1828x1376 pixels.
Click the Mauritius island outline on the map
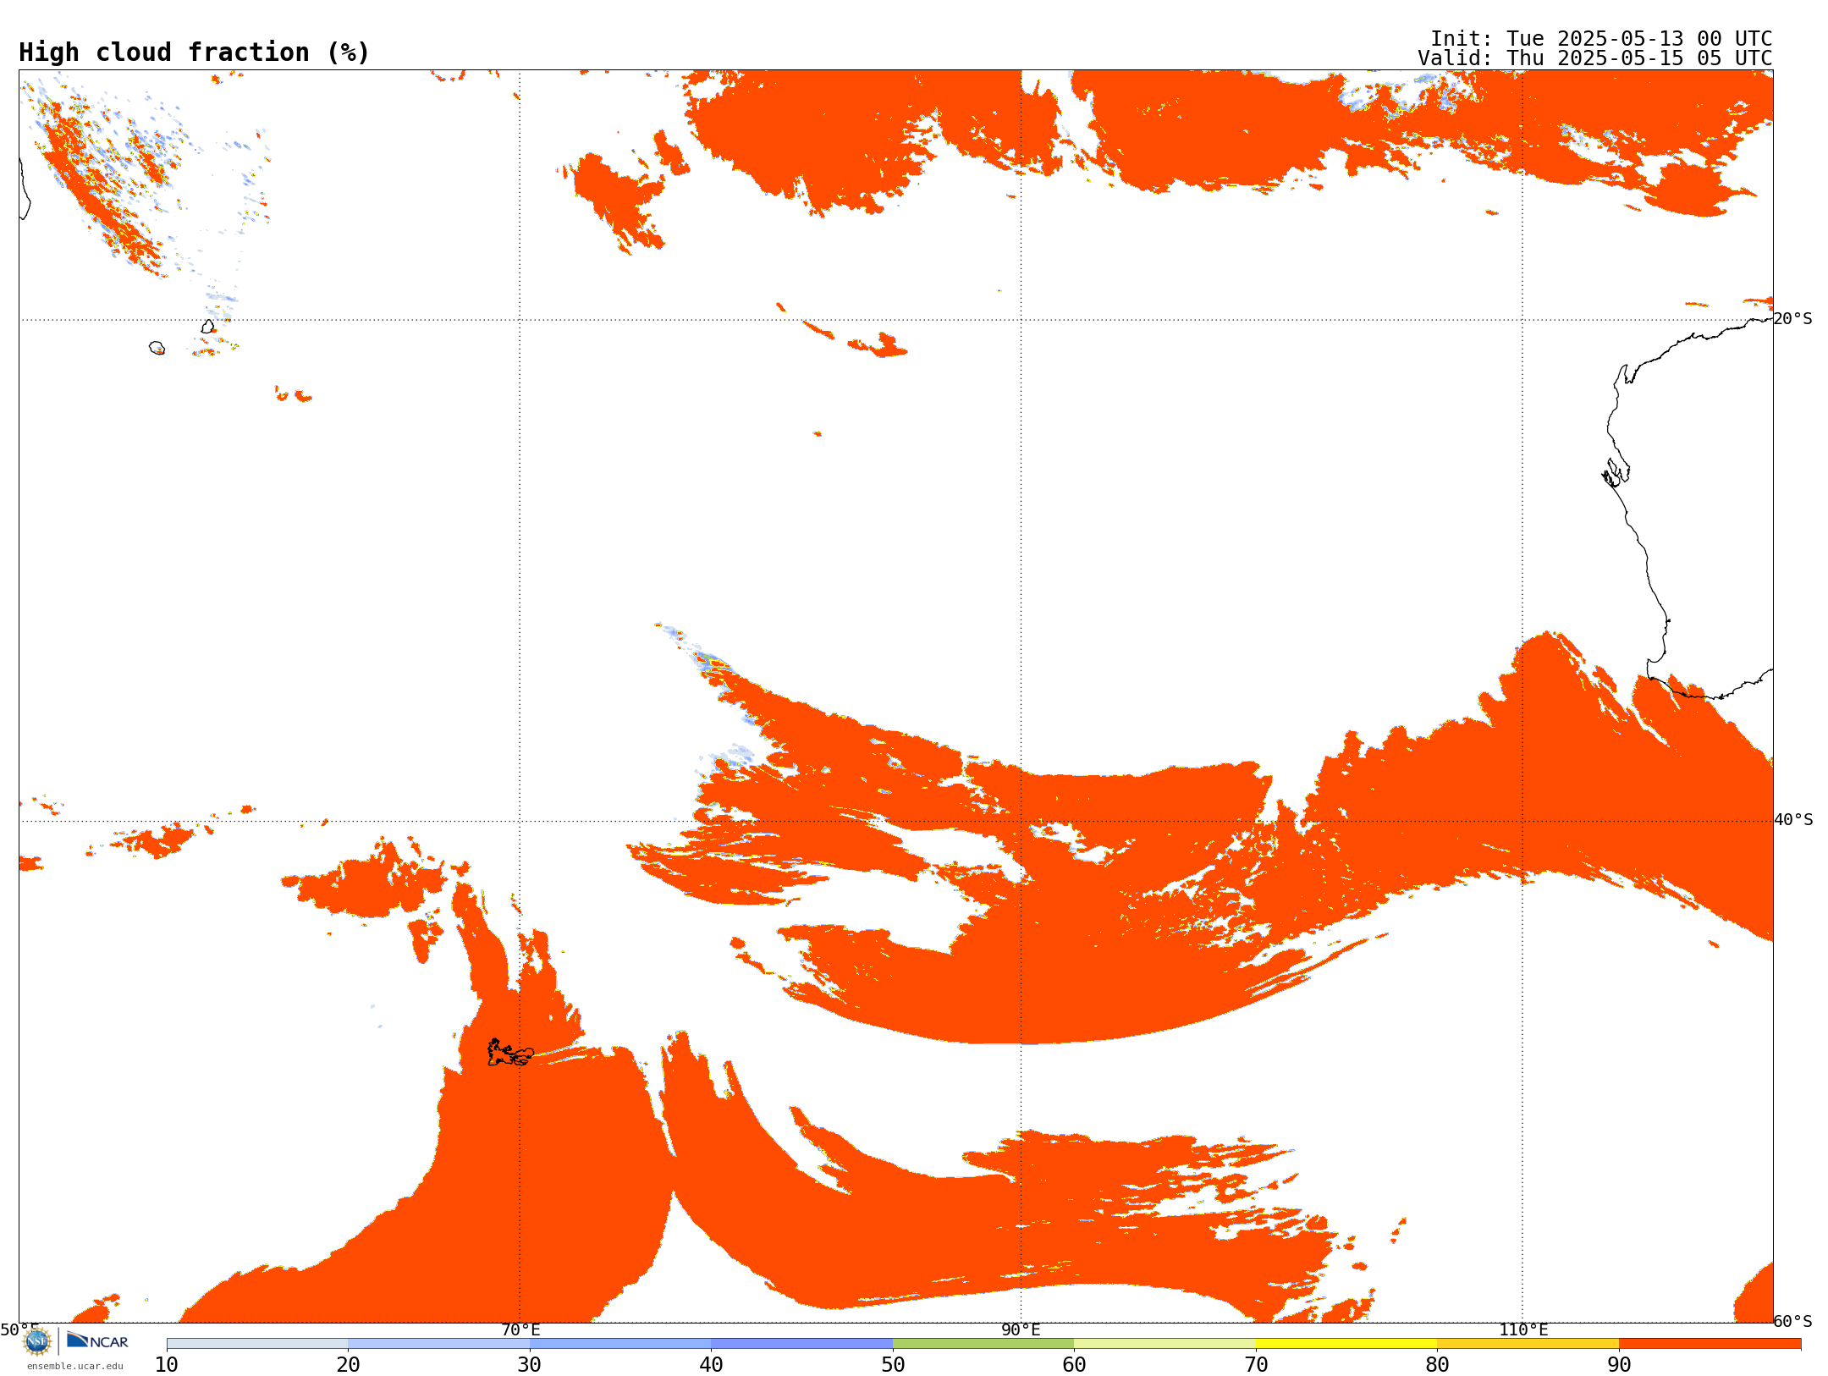[x=208, y=327]
